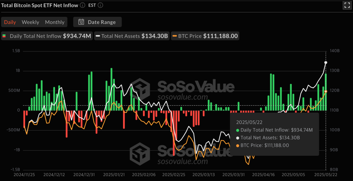Click the 140B right axis label
The width and height of the screenshot is (353, 181).
pyautogui.click(x=335, y=51)
